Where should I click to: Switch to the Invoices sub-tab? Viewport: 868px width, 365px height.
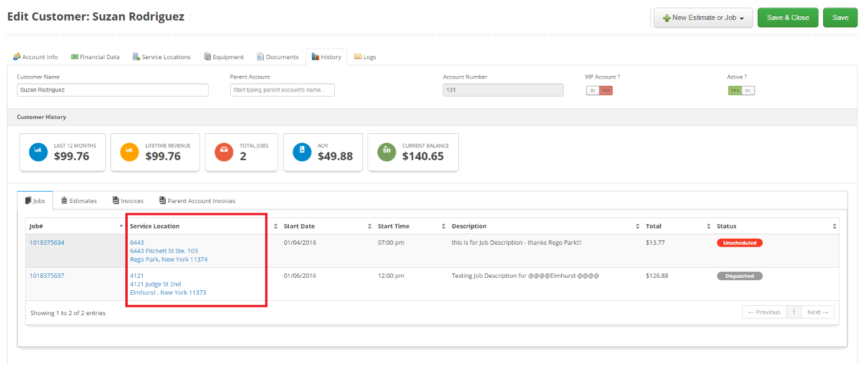[128, 201]
